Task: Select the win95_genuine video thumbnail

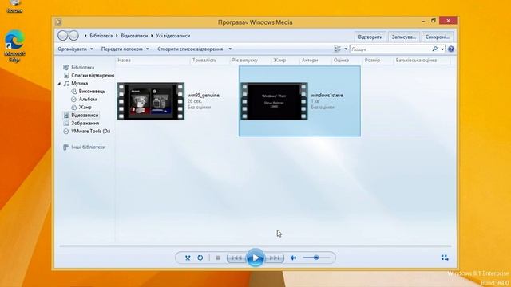Action: click(151, 101)
